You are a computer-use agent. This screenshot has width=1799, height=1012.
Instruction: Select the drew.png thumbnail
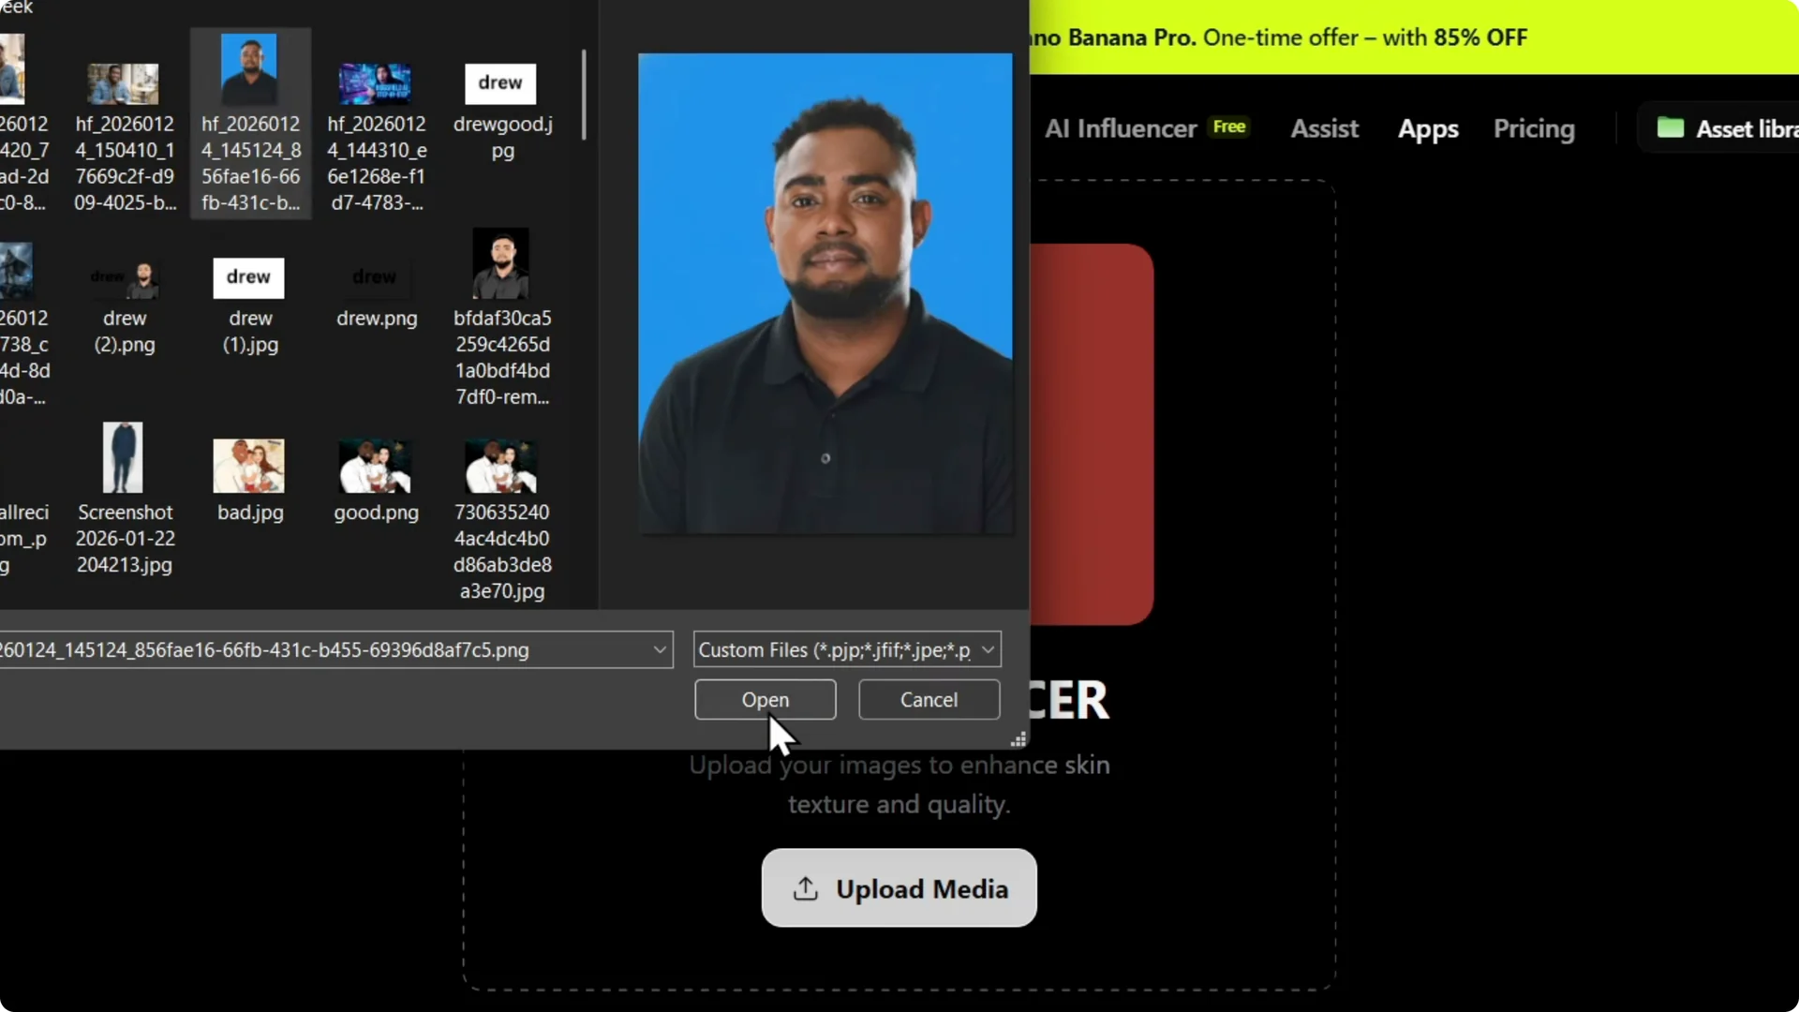(x=376, y=277)
